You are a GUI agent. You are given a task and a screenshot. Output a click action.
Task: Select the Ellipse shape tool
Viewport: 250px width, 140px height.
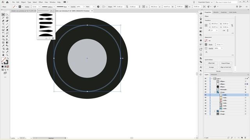[x=3, y=27]
